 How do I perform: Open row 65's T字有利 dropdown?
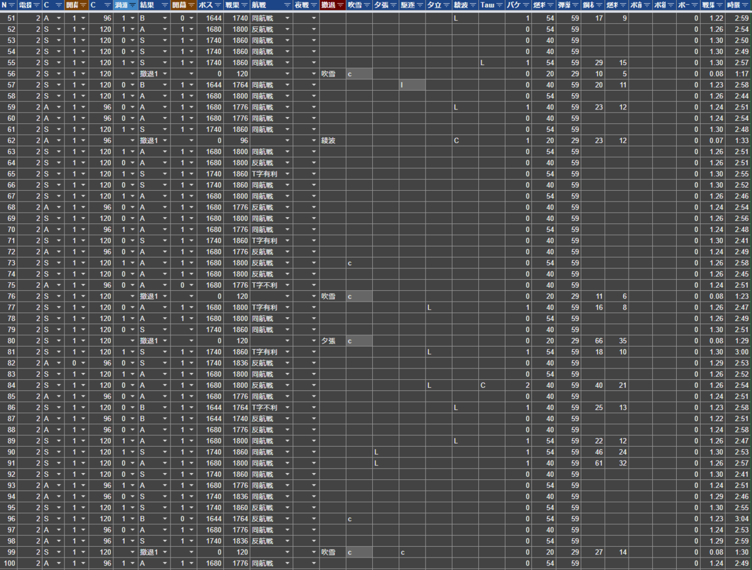point(287,174)
